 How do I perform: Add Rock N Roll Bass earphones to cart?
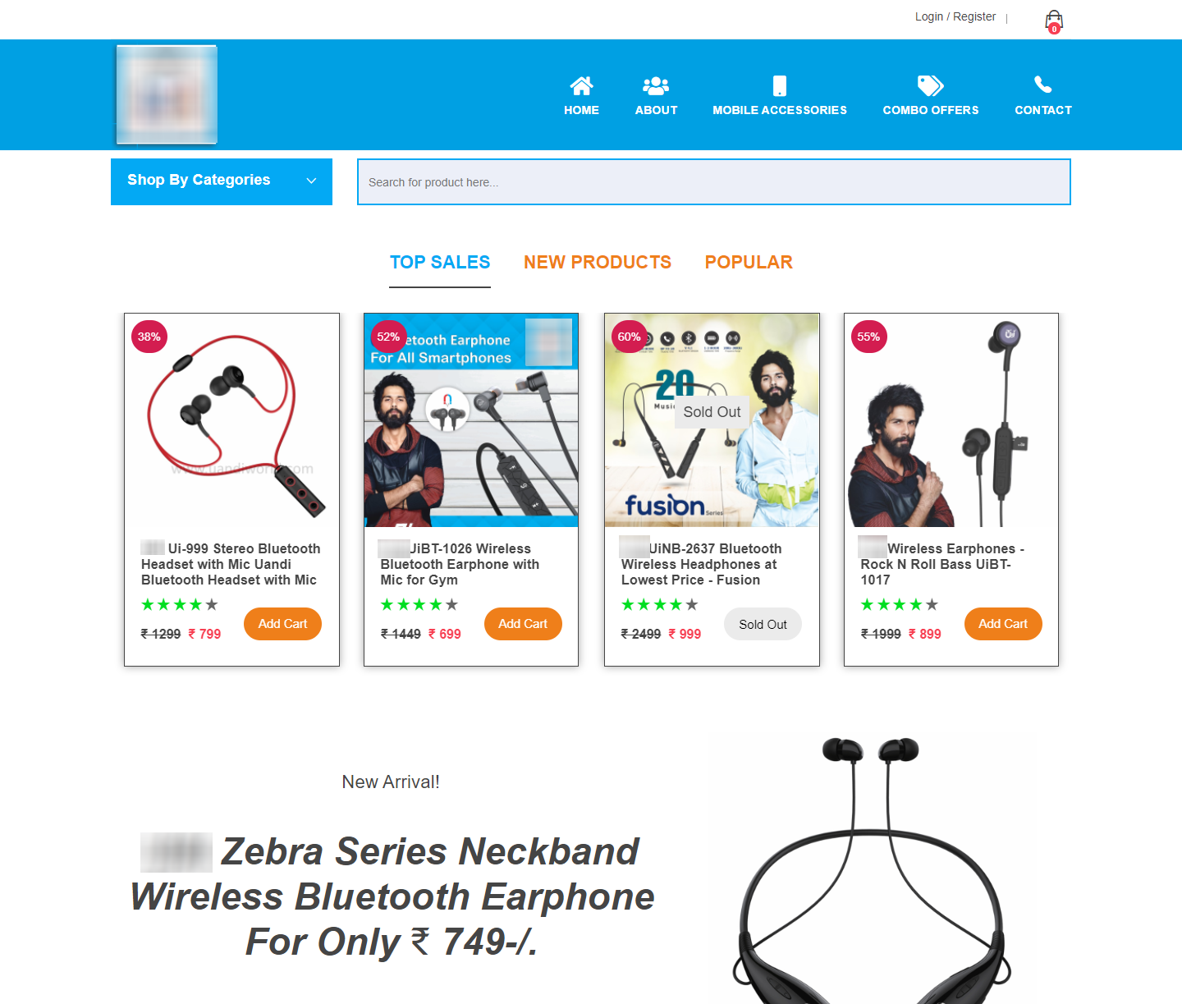pyautogui.click(x=1003, y=624)
